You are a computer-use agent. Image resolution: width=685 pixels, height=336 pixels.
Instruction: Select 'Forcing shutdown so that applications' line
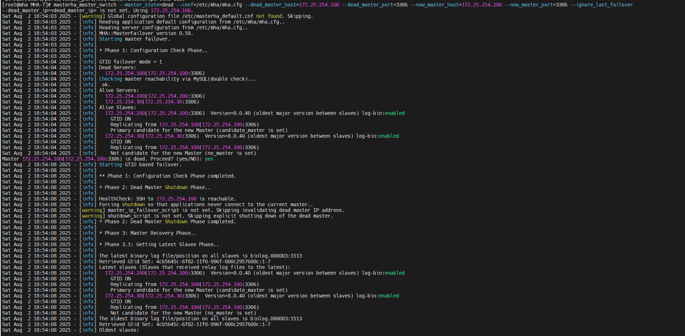tap(206, 204)
